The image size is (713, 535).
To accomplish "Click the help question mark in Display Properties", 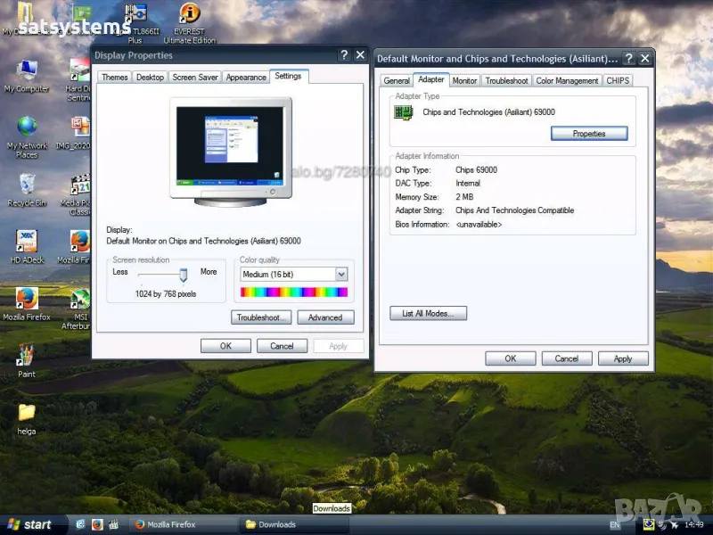I will pyautogui.click(x=344, y=55).
